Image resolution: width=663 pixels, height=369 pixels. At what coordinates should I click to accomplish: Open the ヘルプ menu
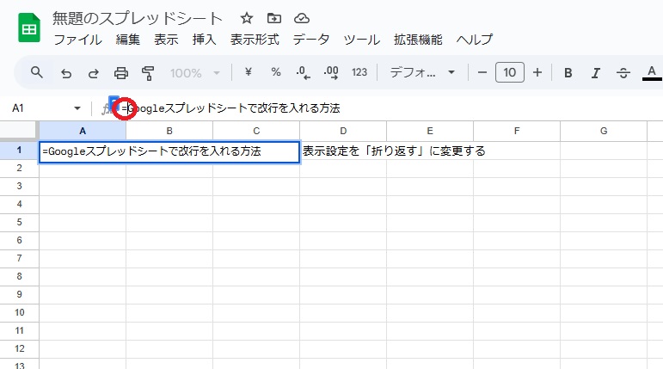pyautogui.click(x=474, y=40)
